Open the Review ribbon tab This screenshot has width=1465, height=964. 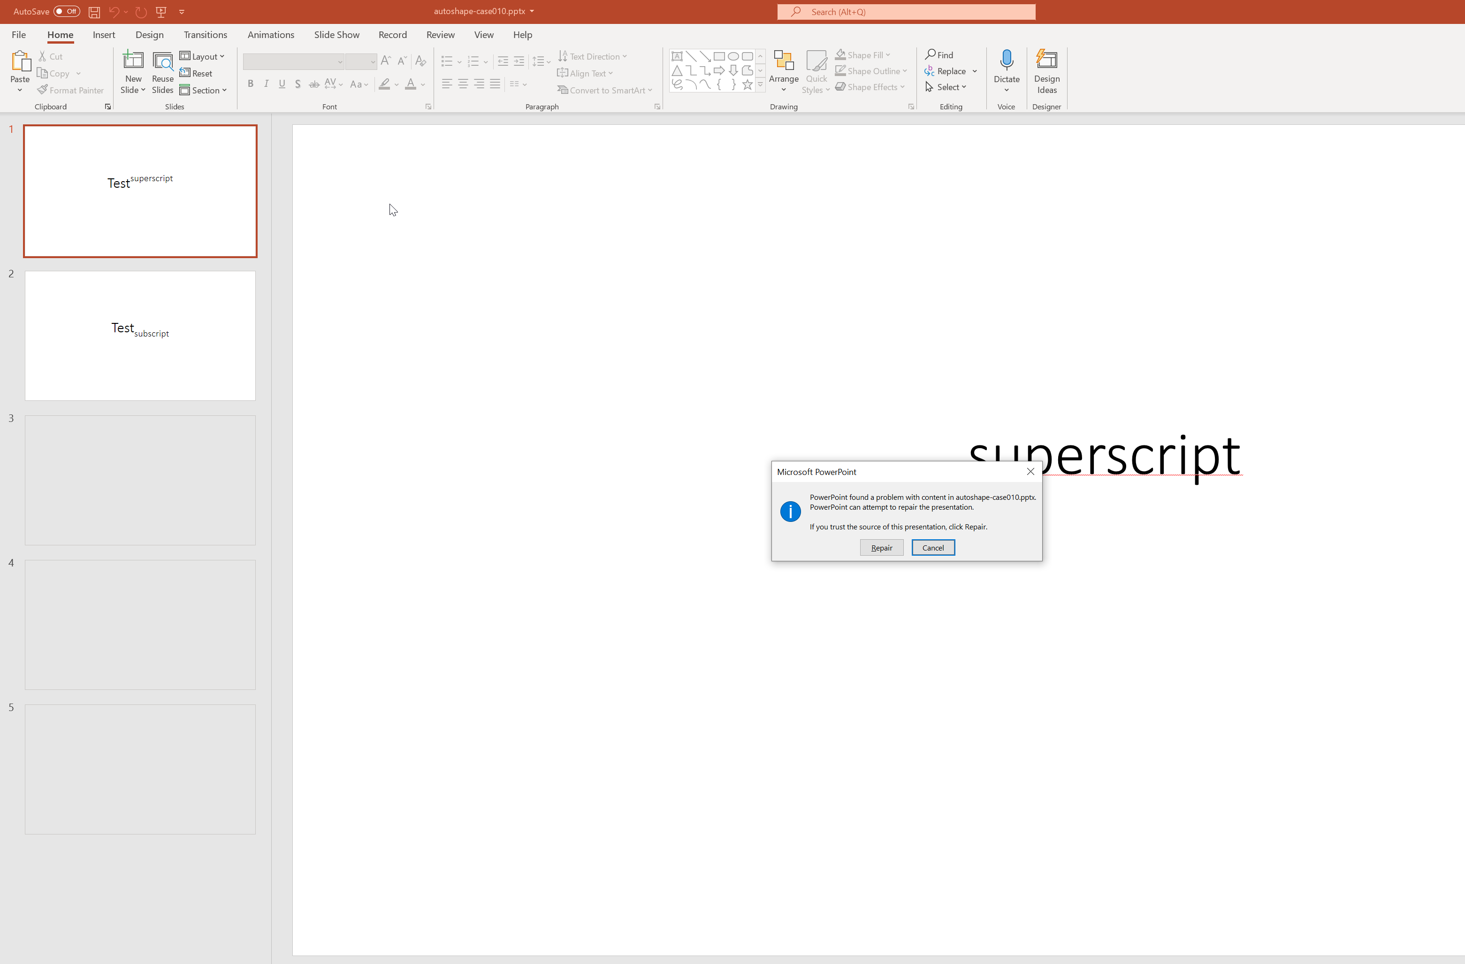440,34
